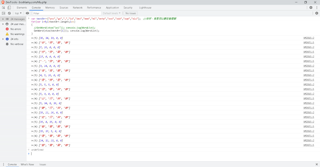
Task: Expand the first logged array entry
Action: tap(32, 38)
